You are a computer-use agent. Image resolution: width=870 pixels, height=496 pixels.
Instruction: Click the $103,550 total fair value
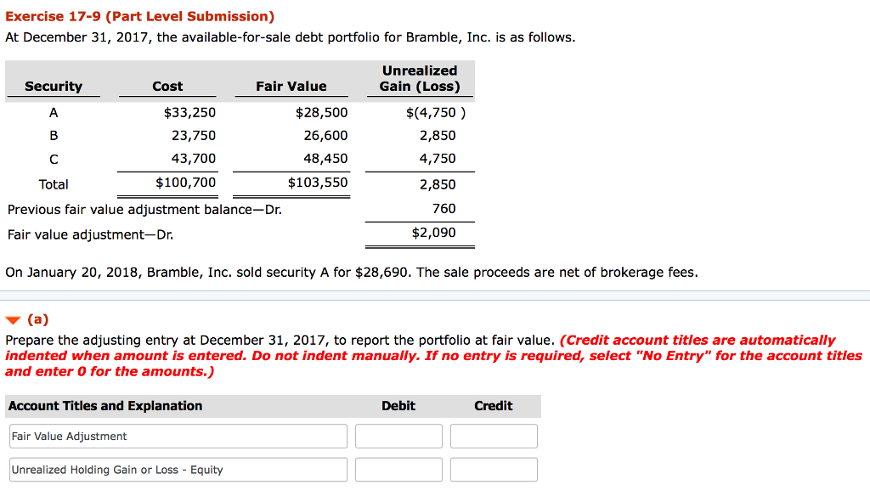pyautogui.click(x=318, y=183)
